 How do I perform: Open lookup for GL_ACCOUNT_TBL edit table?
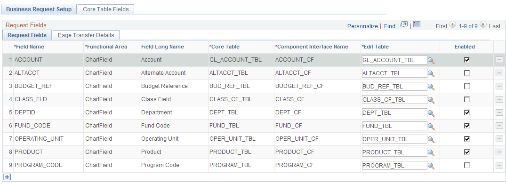[431, 60]
